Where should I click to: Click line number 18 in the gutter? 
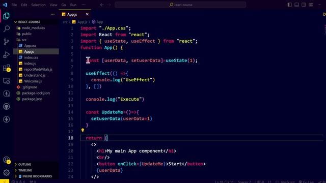(x=71, y=138)
